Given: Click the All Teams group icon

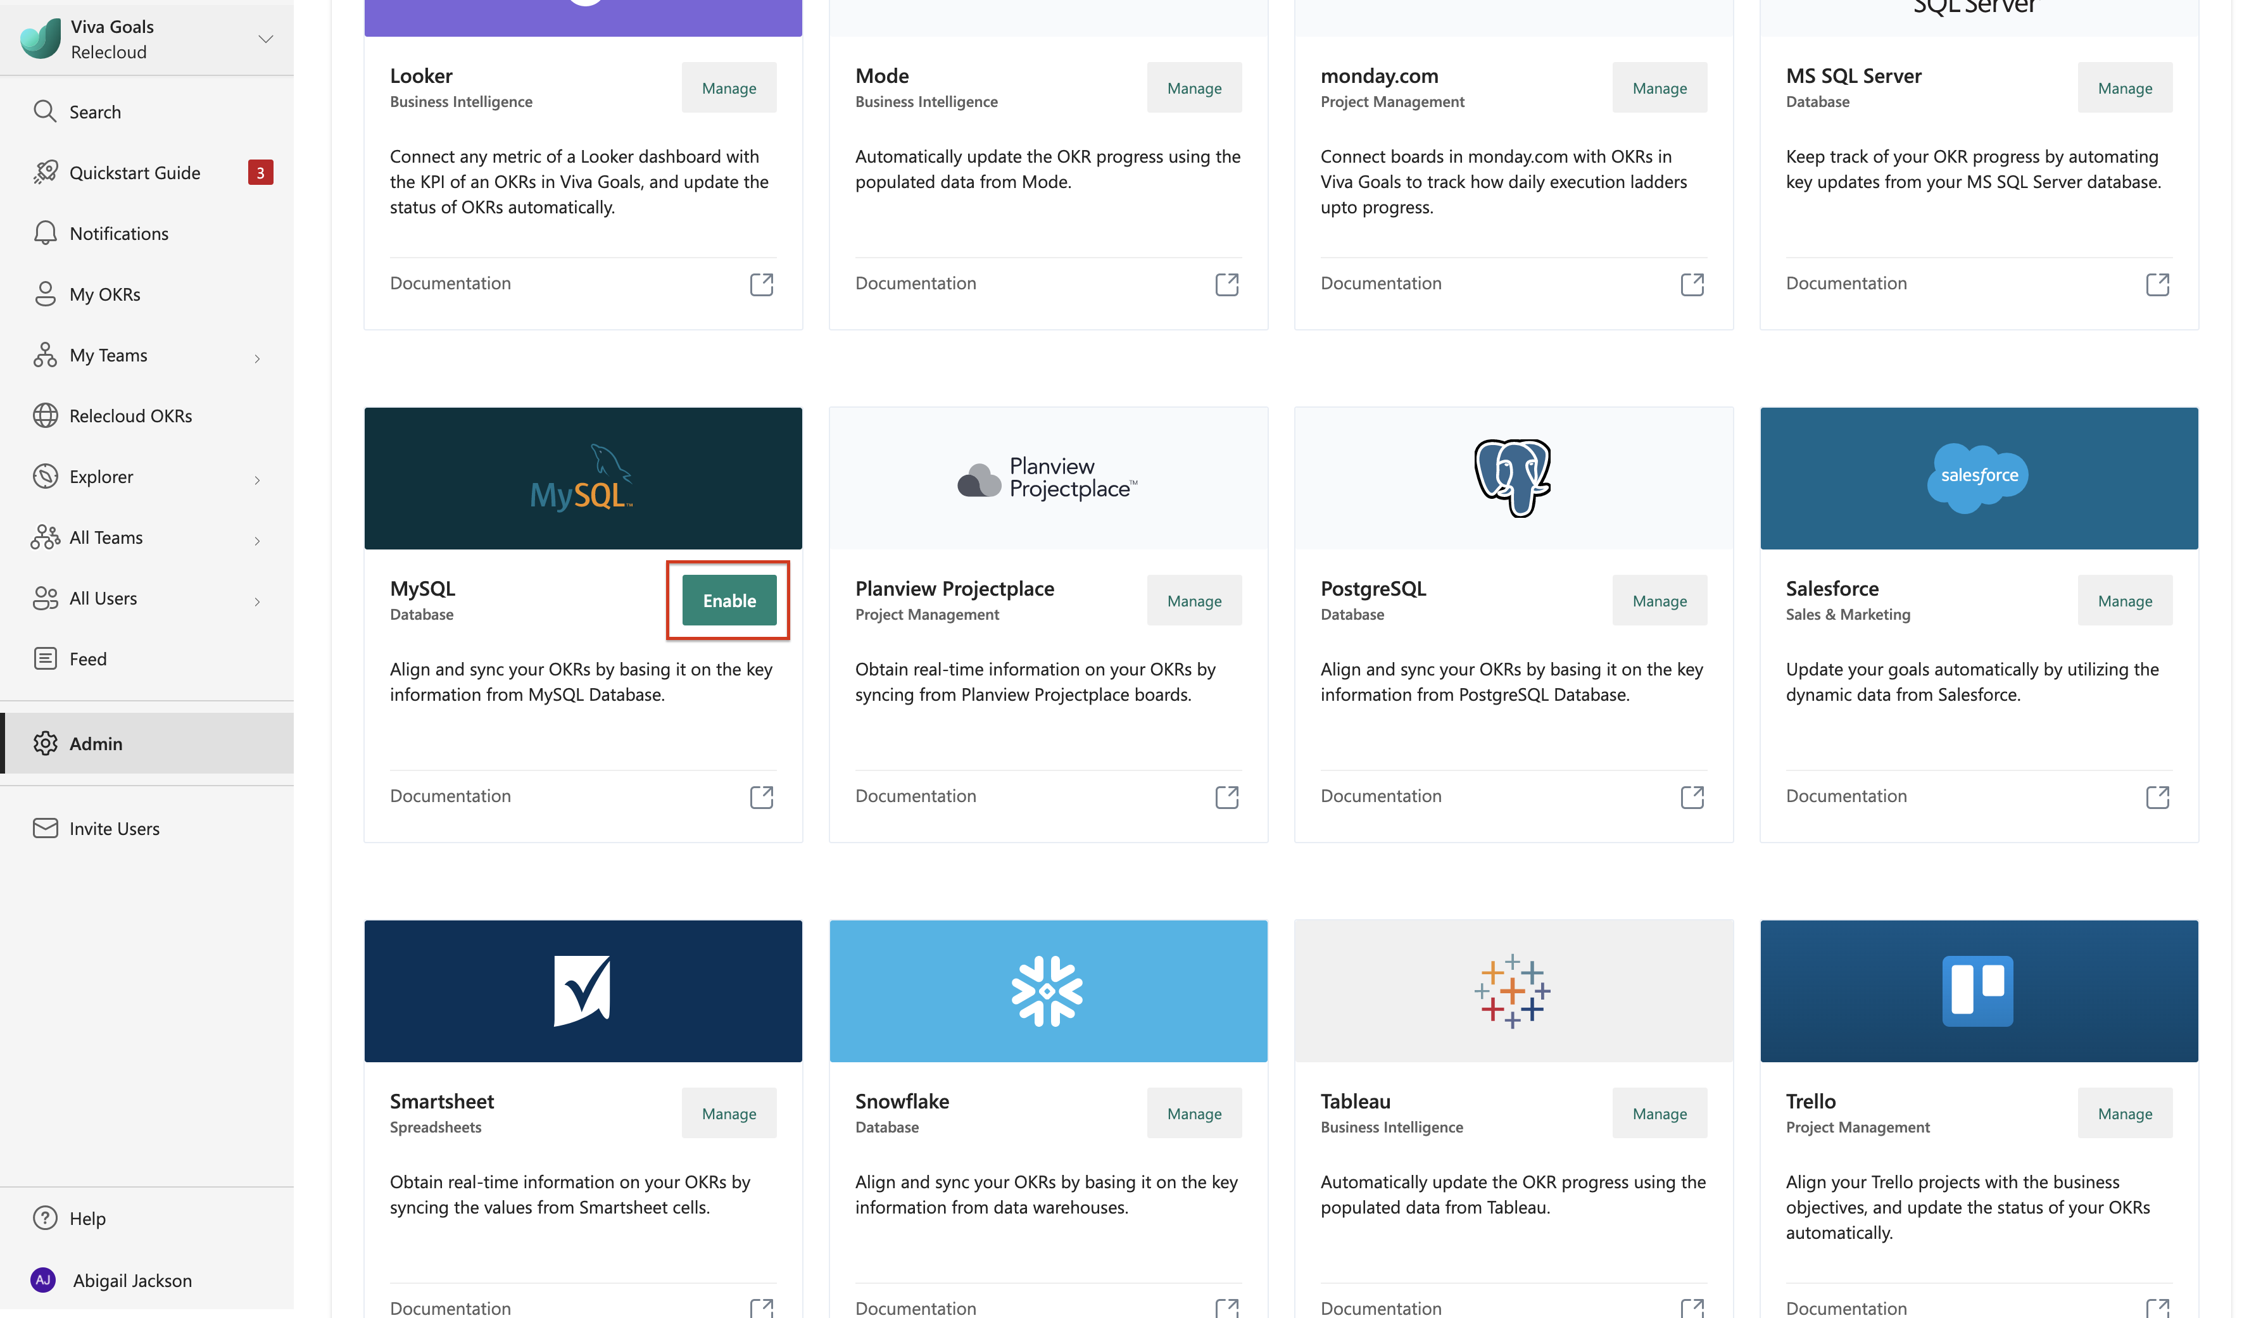Looking at the screenshot, I should 45,537.
